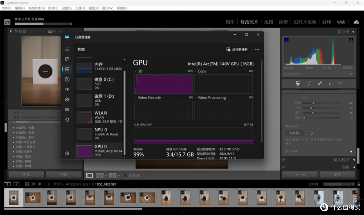The width and height of the screenshot is (364, 215).
Task: Select Lightroom Red eye correction tool
Action: (330, 83)
